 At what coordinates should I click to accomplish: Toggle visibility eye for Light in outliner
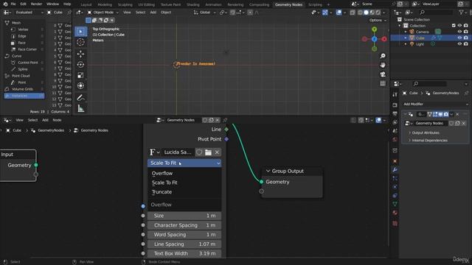pyautogui.click(x=459, y=44)
